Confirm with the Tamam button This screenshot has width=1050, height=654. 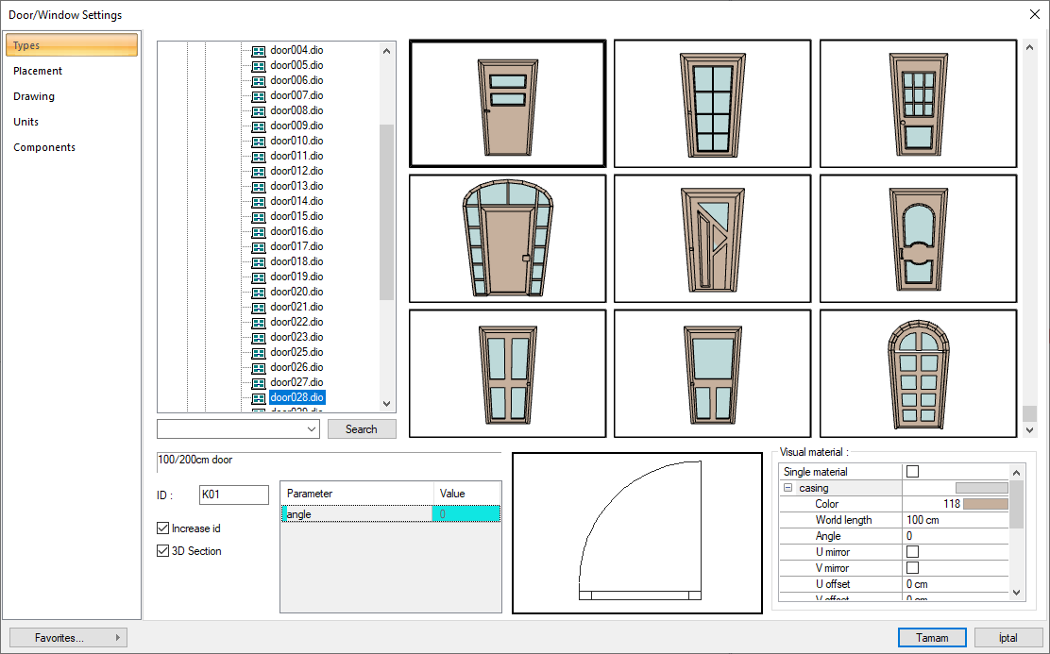pyautogui.click(x=932, y=638)
